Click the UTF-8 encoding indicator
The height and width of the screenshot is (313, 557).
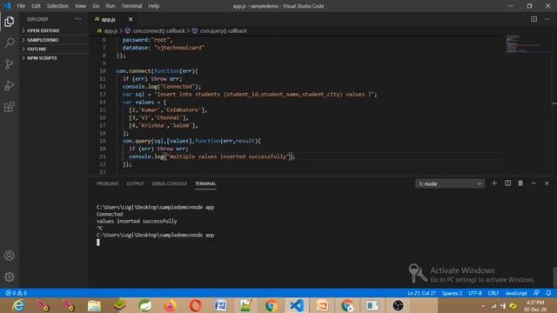coord(475,293)
